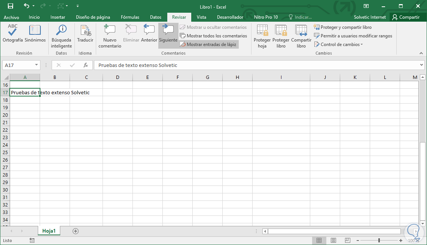Click the Solvetic Internet account name
This screenshot has height=245, width=427.
click(x=370, y=17)
